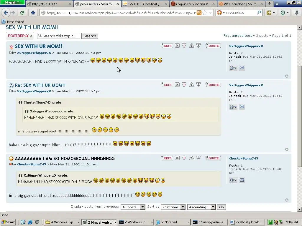Go back with the browser Back arrow
Image resolution: width=302 pixels, height=226 pixels.
click(6, 13)
